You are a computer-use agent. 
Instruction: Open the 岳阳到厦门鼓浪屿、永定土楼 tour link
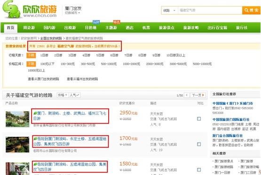point(70,142)
